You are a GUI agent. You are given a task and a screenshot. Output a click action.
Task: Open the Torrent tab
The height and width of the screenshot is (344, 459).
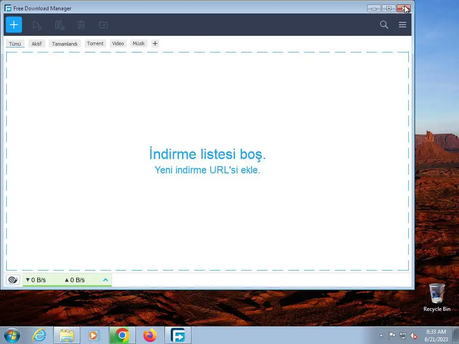click(x=95, y=43)
